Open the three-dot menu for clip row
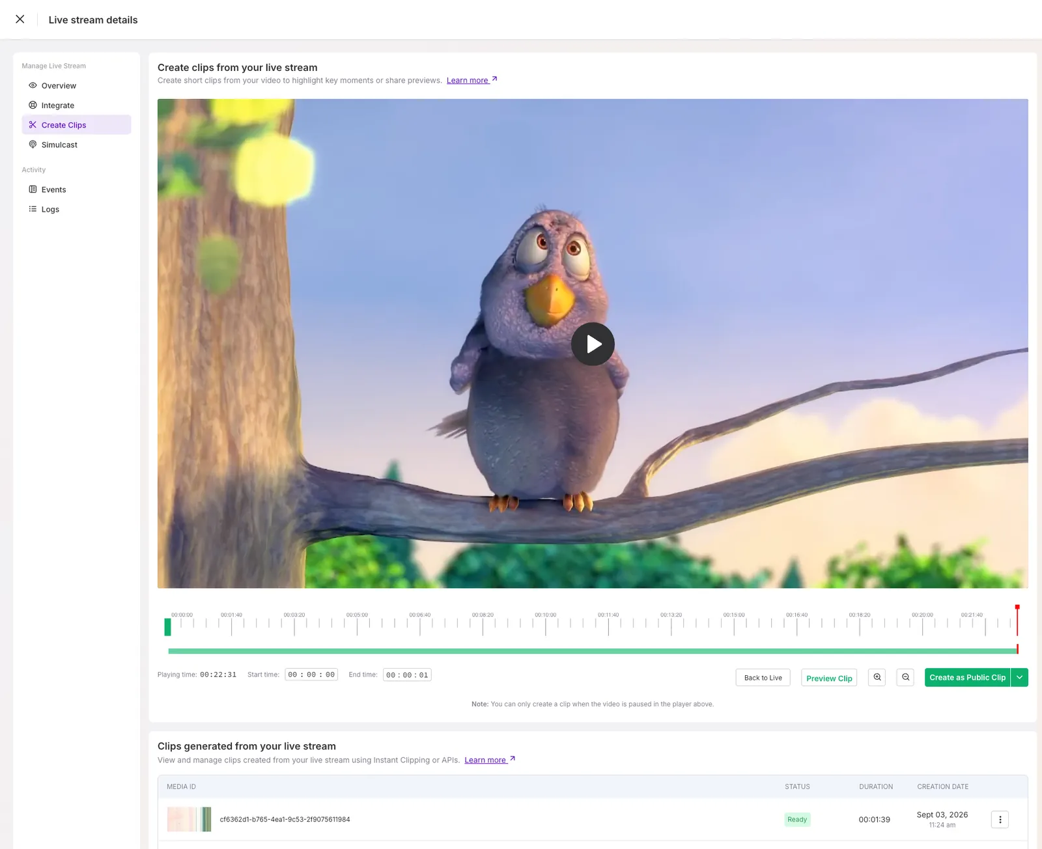1042x849 pixels. tap(1000, 820)
